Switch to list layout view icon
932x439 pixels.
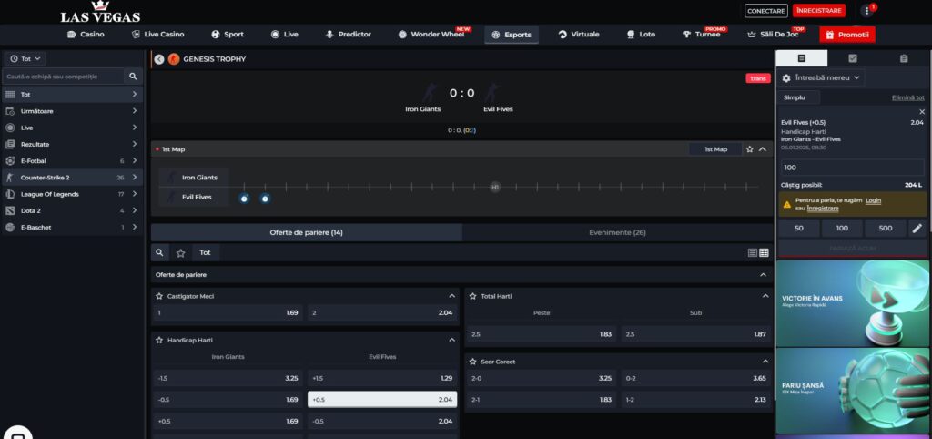753,253
